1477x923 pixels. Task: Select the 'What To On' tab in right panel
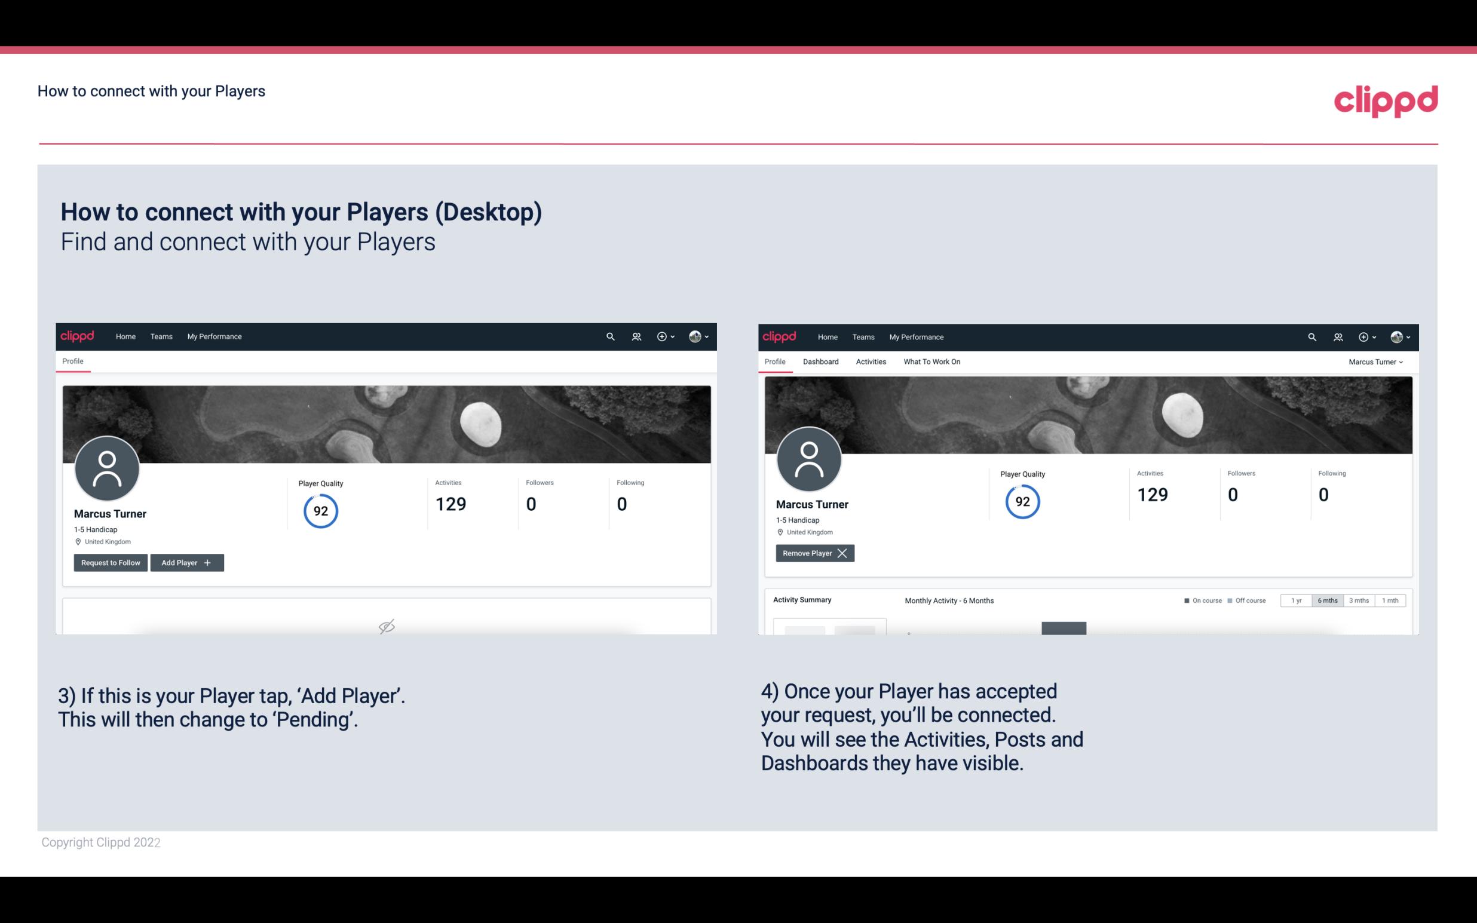click(x=931, y=361)
